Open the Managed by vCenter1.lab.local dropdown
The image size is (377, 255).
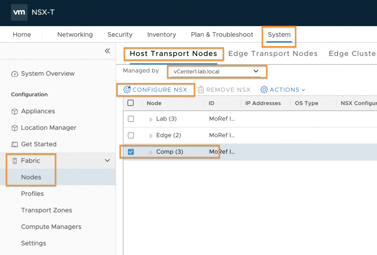click(x=216, y=72)
